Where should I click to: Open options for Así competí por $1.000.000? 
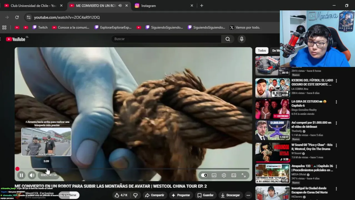[x=336, y=123]
